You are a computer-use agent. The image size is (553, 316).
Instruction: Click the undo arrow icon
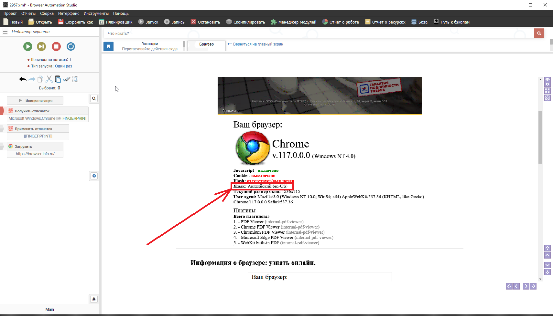click(x=23, y=79)
